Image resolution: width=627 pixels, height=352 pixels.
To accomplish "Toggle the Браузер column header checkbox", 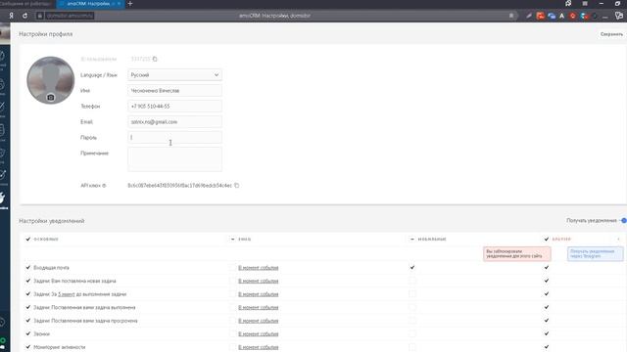I will point(547,239).
